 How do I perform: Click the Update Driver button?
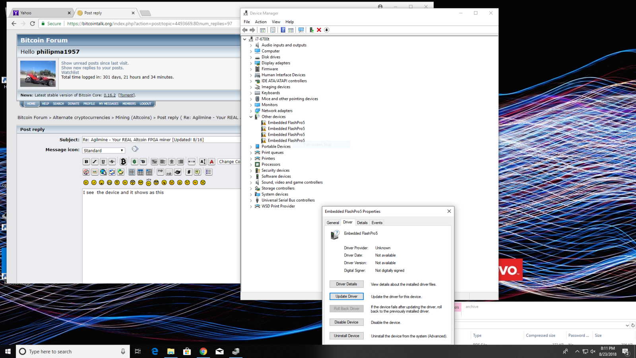(x=346, y=296)
